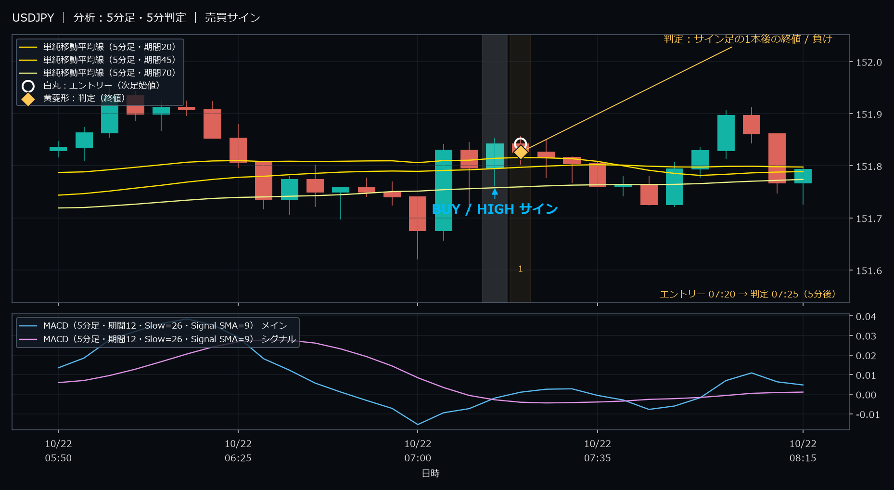Image resolution: width=894 pixels, height=490 pixels.
Task: Click the period 20 moving average line swatch
Action: tap(28, 47)
